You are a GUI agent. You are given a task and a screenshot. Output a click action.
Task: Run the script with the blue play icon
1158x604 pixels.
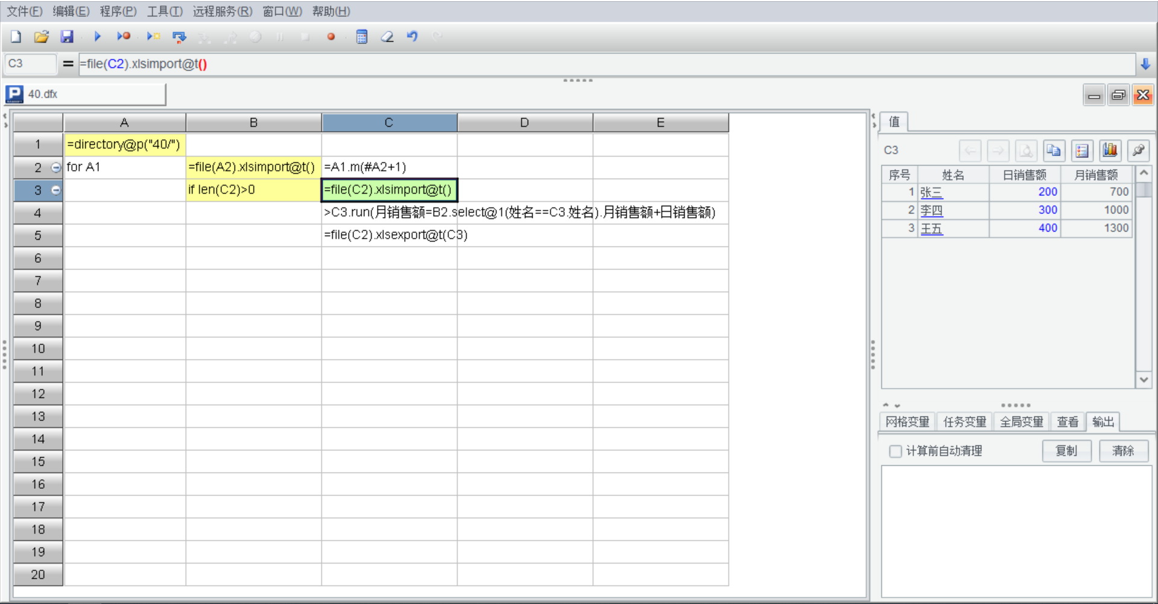(x=97, y=37)
